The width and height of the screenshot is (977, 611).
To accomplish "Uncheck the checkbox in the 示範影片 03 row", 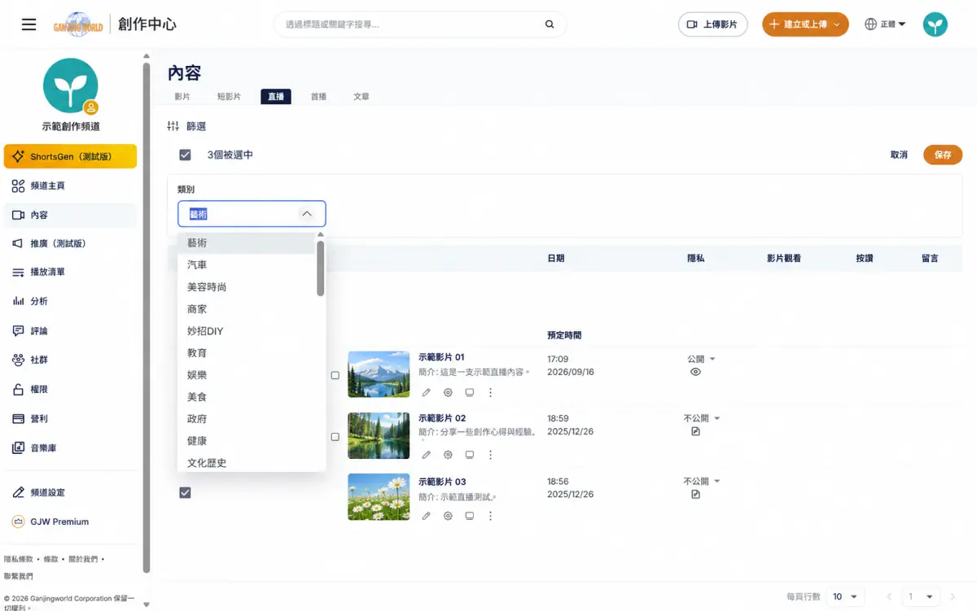I will (x=185, y=492).
